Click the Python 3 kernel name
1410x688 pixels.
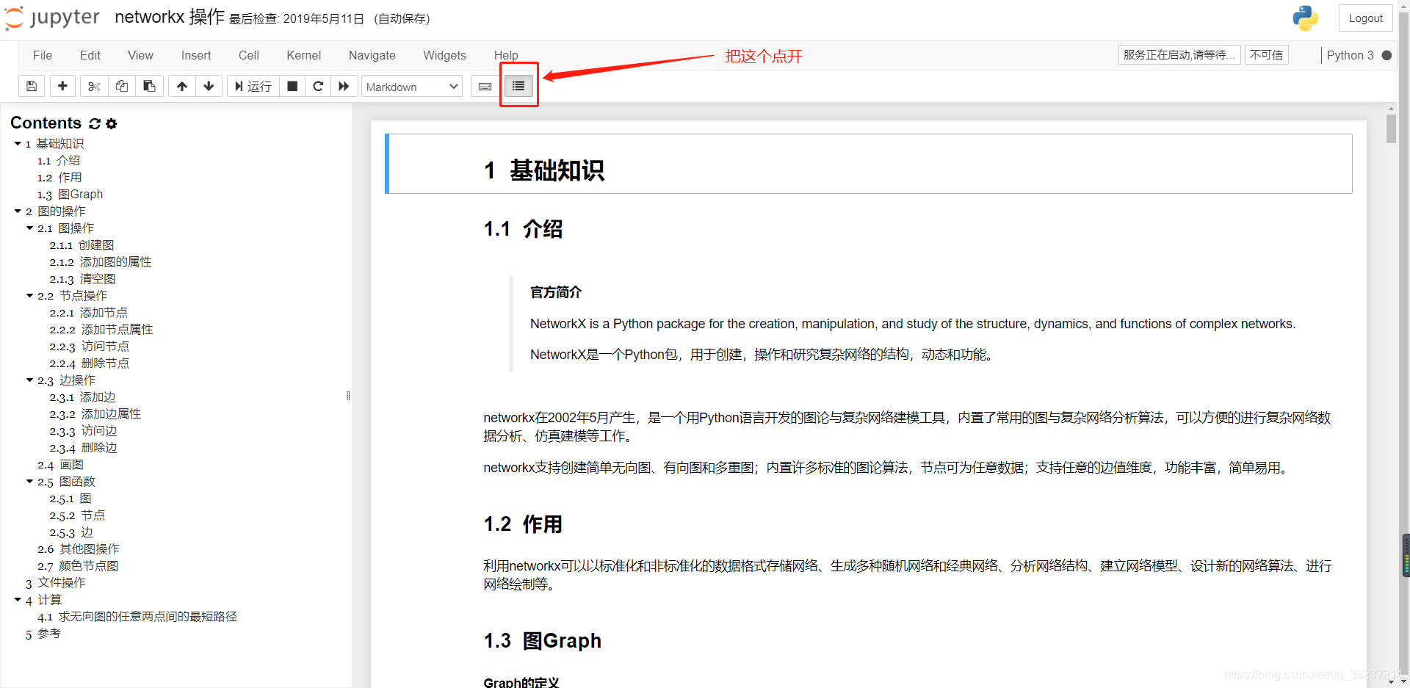click(x=1350, y=55)
